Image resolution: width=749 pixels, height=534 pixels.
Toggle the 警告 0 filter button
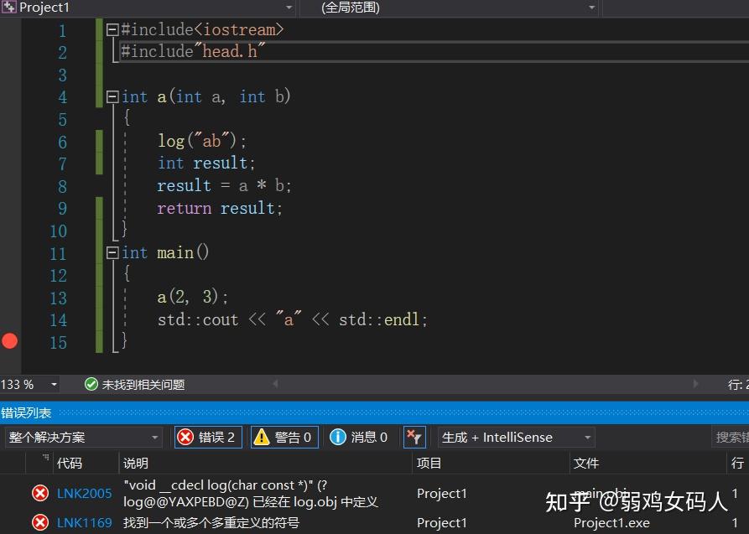coord(284,437)
